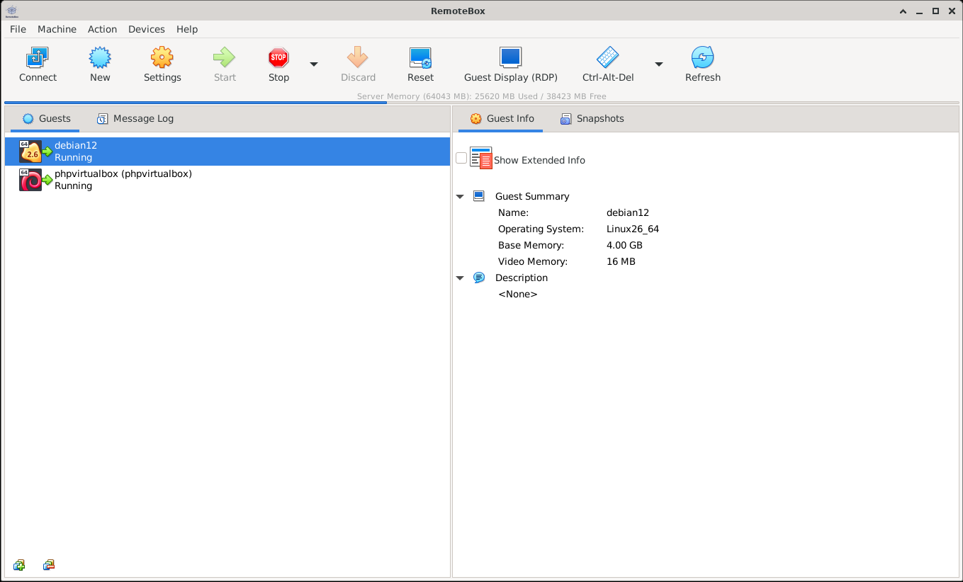This screenshot has width=963, height=582.
Task: Click the Server Memory status text
Action: (481, 96)
